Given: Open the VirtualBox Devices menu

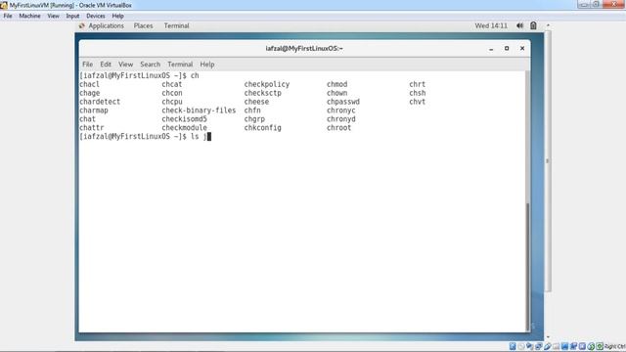Looking at the screenshot, I should [96, 16].
